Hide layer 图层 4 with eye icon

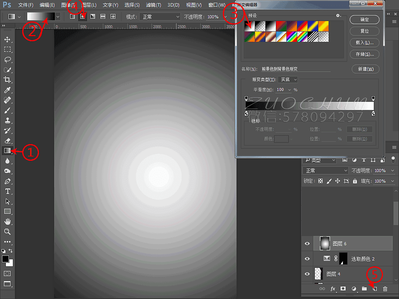click(x=307, y=274)
